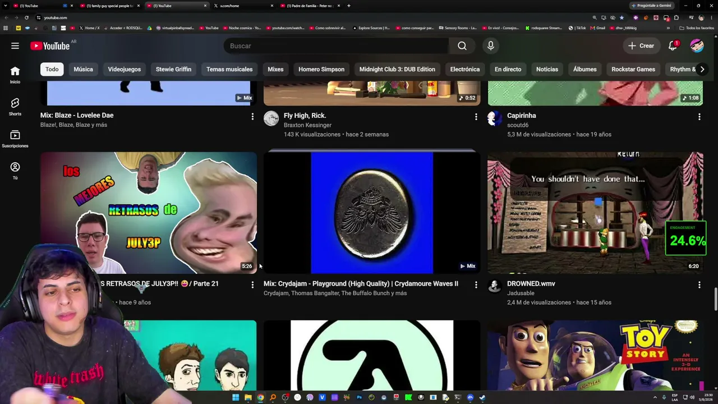Open the Braxton Kessinger channel avatar
This screenshot has width=718, height=404.
point(271,118)
